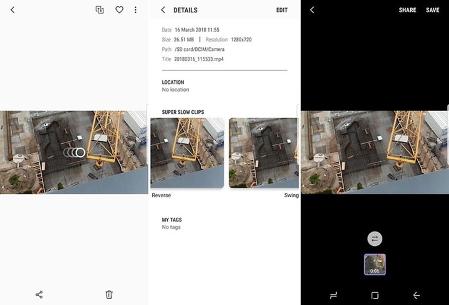Delete video with the trash icon

point(109,294)
